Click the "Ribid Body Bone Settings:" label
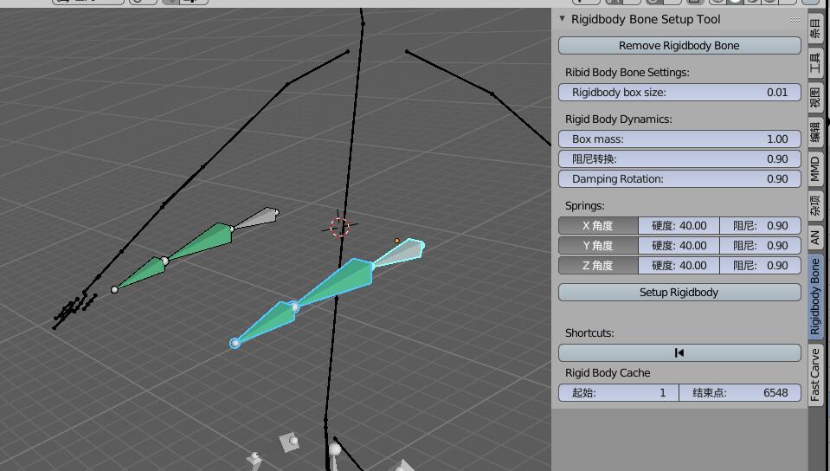 tap(627, 73)
